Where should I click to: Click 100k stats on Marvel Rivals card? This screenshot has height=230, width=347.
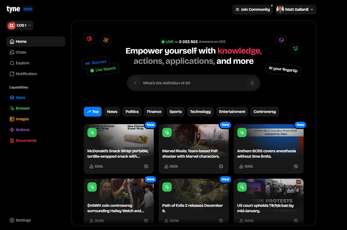tap(171, 167)
